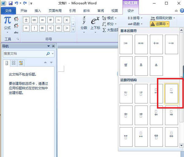Open the 函数 function dropdown
Image resolution: width=184 pixels, height=157 pixels.
click(135, 24)
